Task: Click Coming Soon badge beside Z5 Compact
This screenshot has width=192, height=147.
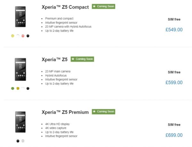Action: 103,6
